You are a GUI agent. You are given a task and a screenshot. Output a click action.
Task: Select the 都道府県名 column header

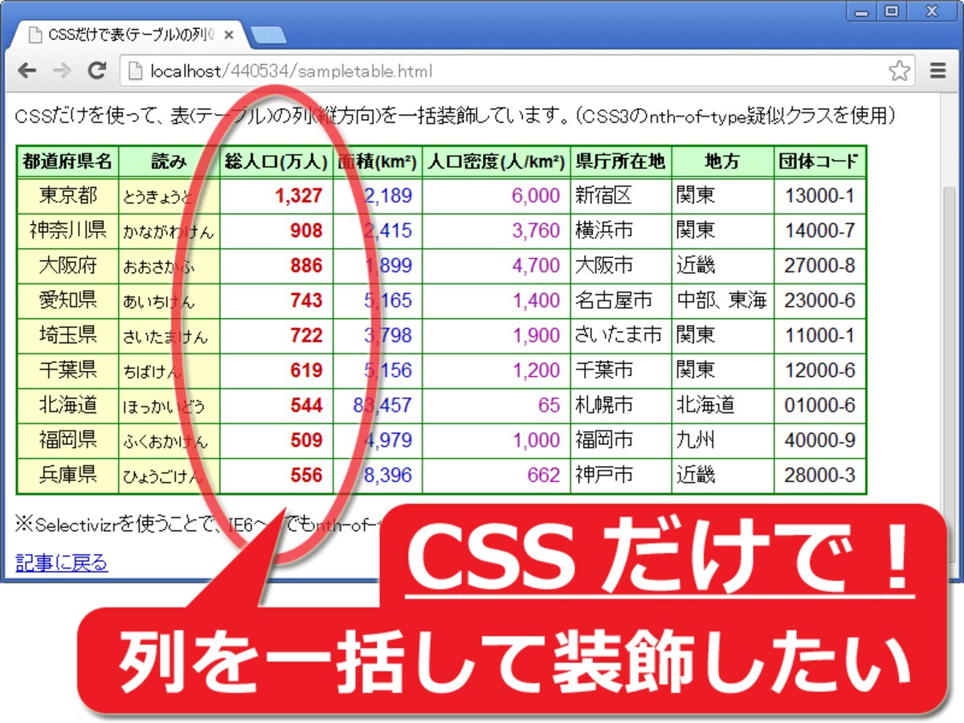[67, 161]
